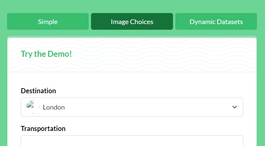Expand the Destination dropdown chevron arrow
This screenshot has height=146, width=265.
click(235, 107)
